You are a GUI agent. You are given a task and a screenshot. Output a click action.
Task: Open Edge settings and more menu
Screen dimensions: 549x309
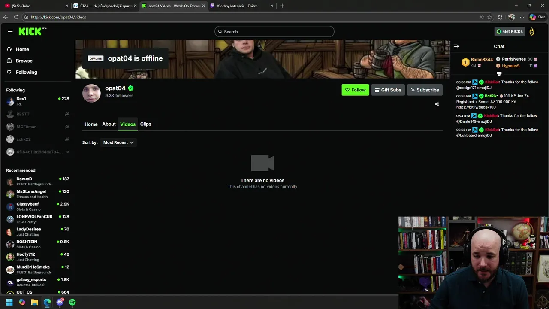click(522, 17)
